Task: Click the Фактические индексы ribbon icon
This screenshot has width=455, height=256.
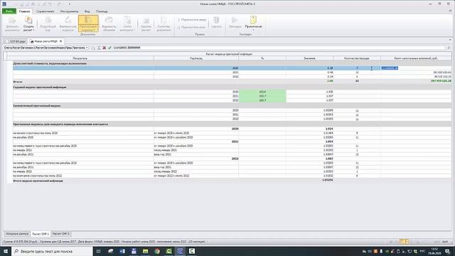Action: tap(68, 23)
